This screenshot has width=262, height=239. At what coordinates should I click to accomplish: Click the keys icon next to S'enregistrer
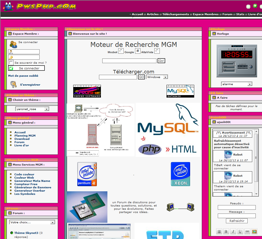click(x=14, y=84)
